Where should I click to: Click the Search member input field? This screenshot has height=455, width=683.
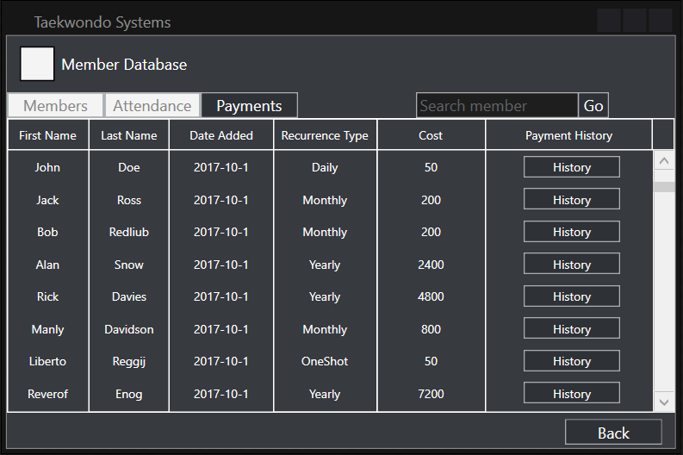pyautogui.click(x=496, y=106)
